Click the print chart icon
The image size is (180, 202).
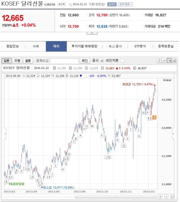click(x=175, y=61)
